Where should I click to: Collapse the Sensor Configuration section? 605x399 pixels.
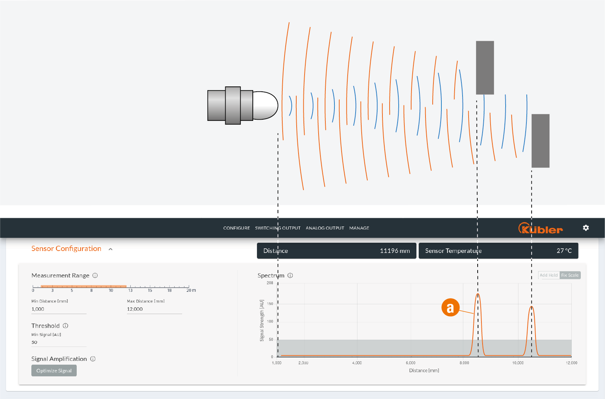111,249
